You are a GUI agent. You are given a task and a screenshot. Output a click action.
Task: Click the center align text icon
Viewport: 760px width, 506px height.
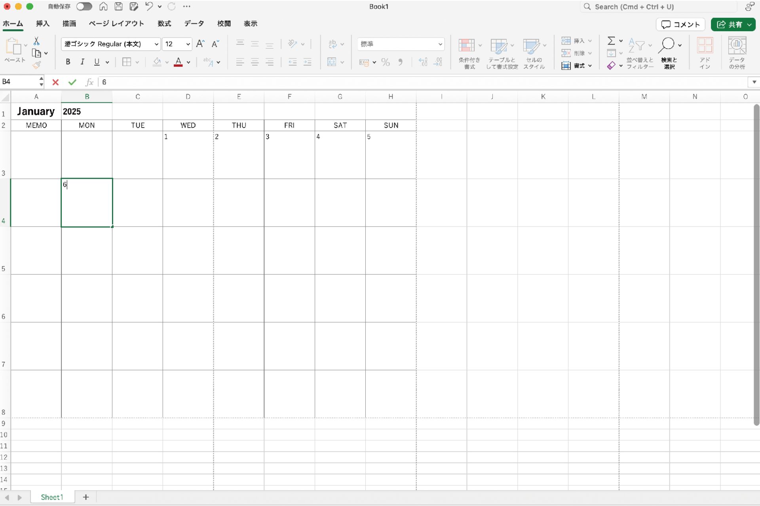pos(255,62)
